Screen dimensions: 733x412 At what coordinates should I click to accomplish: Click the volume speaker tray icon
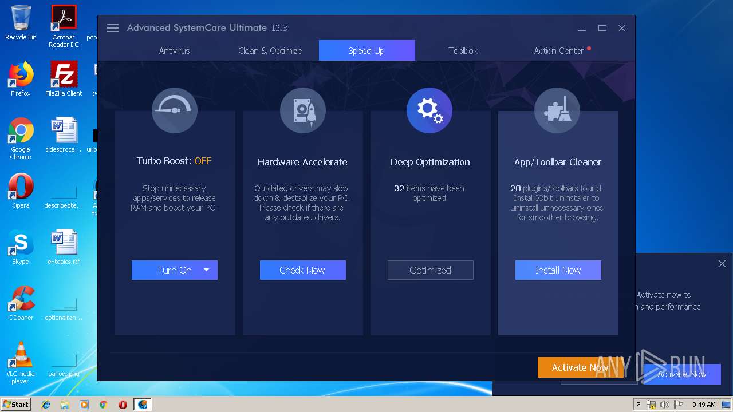[664, 405]
